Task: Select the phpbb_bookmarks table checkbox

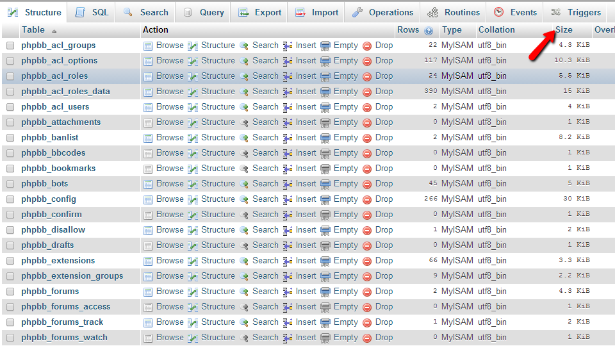Action: (10, 169)
